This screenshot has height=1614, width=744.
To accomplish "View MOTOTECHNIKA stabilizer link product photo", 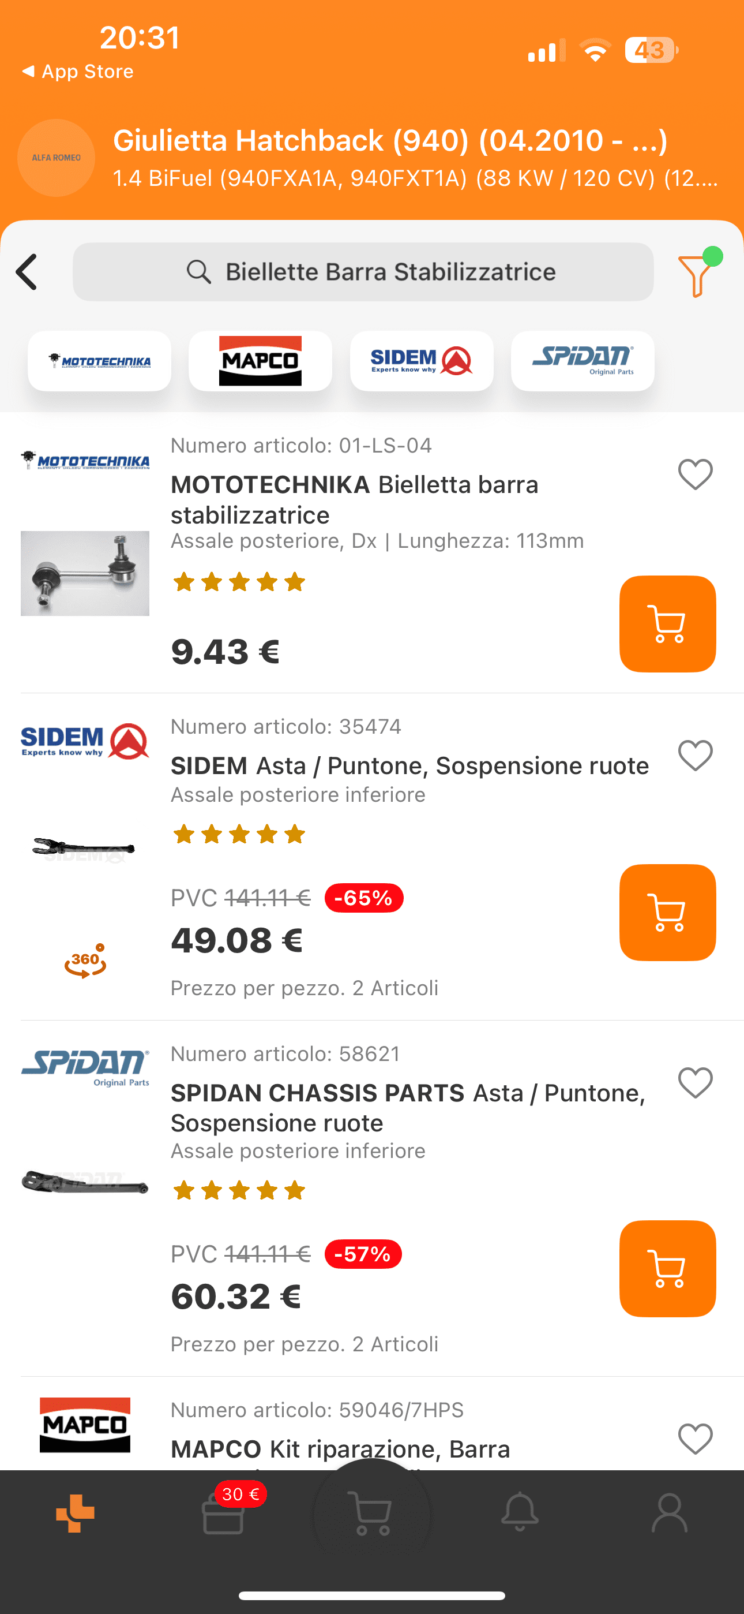I will pos(85,573).
